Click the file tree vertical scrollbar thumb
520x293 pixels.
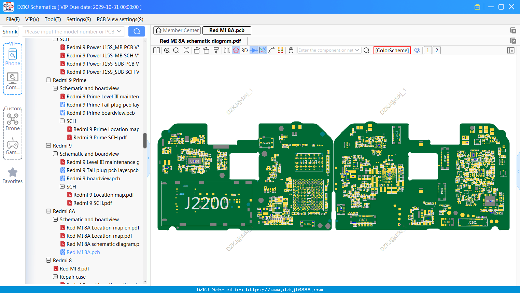coord(145,140)
